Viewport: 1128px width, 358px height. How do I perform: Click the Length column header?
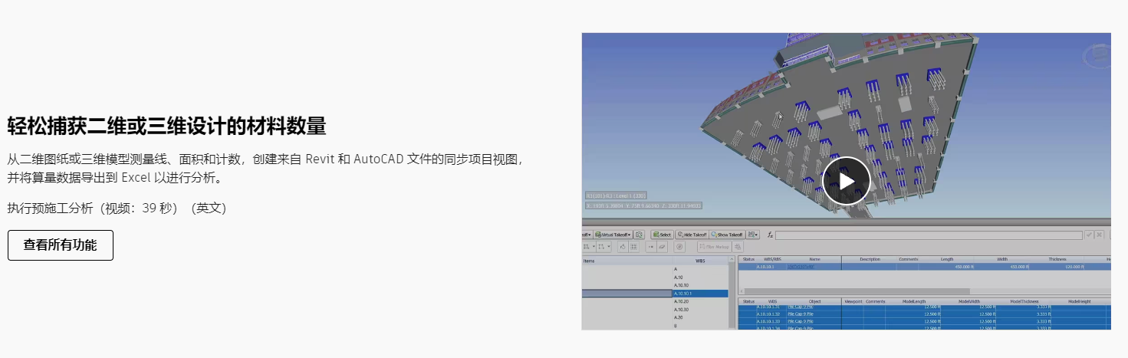[x=947, y=259]
